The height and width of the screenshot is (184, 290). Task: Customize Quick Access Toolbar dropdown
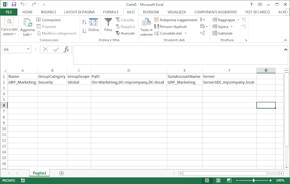[x=44, y=5]
